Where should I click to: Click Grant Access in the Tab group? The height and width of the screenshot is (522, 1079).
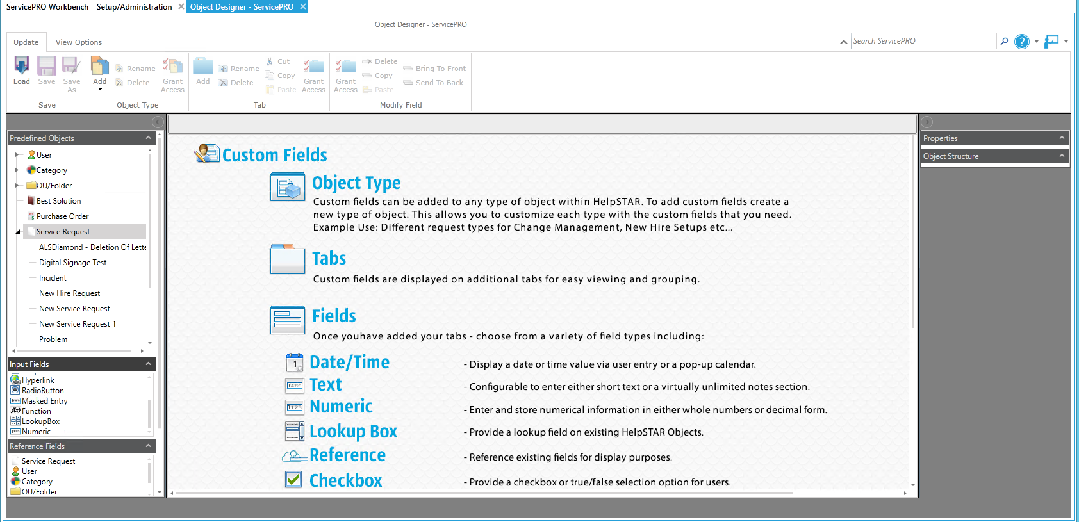tap(313, 75)
